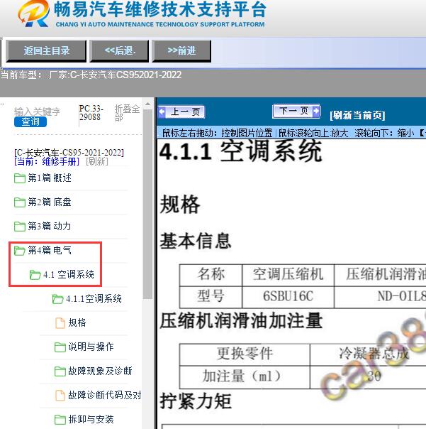Click folder icon beside 故障现象及诊断
Screen dimensions: 426x429
60,371
